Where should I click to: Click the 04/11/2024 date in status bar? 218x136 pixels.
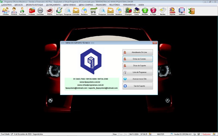click(134, 134)
